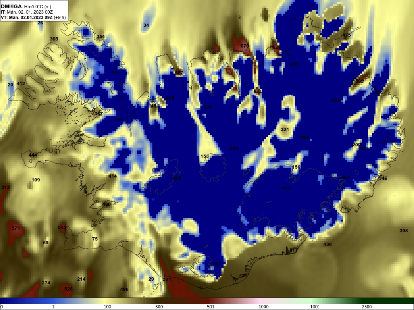
Task: Click the map value 26
Action: click(x=40, y=23)
